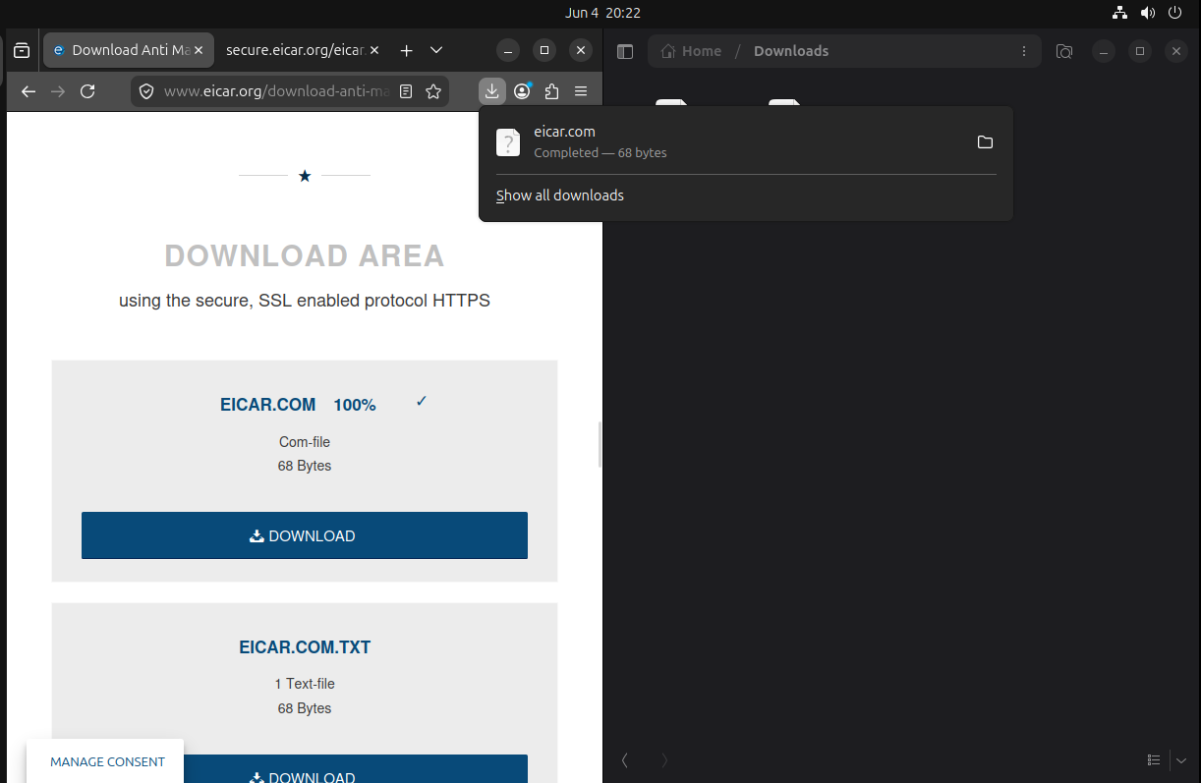Open the power menu in top bar

(x=1174, y=13)
